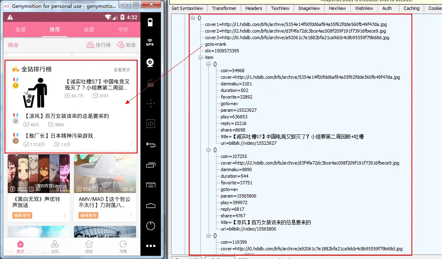Tap the Android home key icon

point(150,205)
